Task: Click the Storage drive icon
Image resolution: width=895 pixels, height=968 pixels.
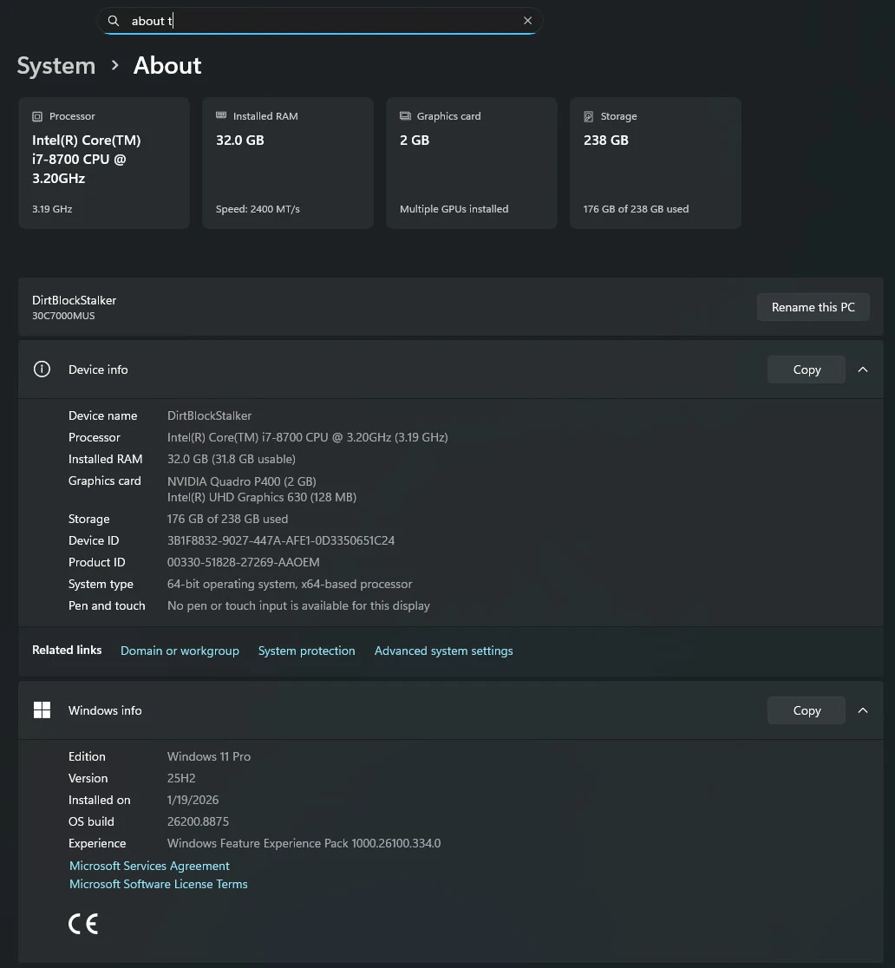Action: [588, 116]
